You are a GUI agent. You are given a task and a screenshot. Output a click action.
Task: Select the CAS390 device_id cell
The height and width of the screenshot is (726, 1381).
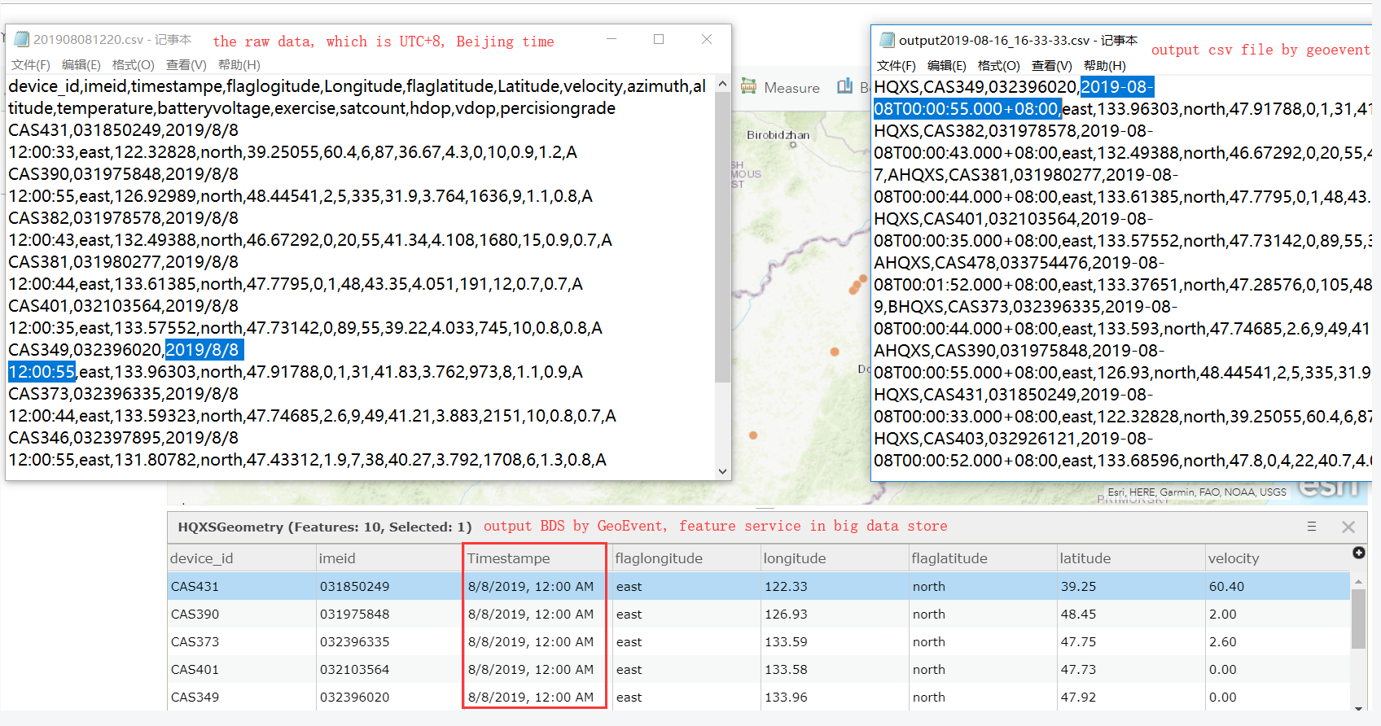242,614
